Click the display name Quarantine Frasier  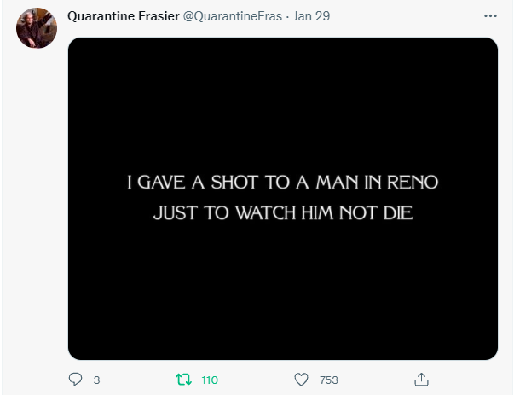[124, 16]
